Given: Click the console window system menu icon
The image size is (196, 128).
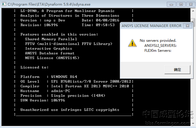Looking at the screenshot, I should (4, 4).
